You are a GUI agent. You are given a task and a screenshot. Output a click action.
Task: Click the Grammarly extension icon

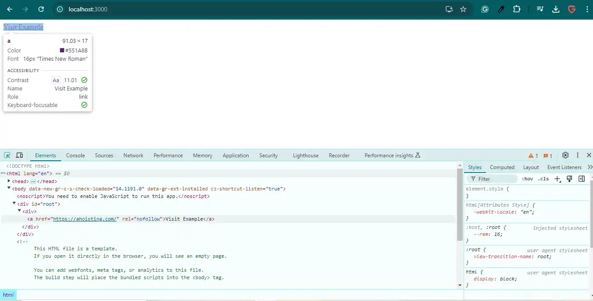485,9
